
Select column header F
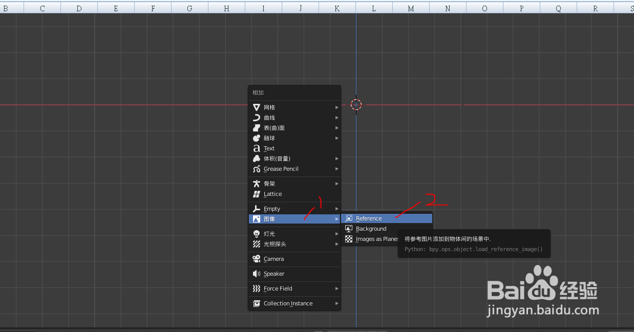point(153,8)
